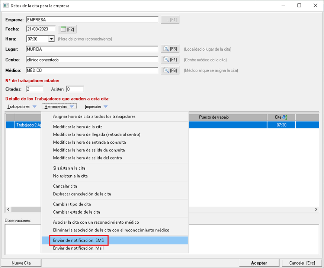Open the Trabajadores dropdown menu
Screen dimensions: 324x268
[x=22, y=107]
